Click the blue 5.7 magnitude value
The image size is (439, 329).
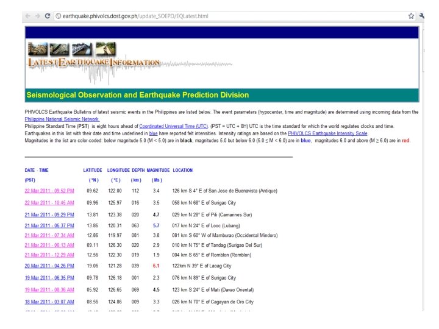click(156, 225)
